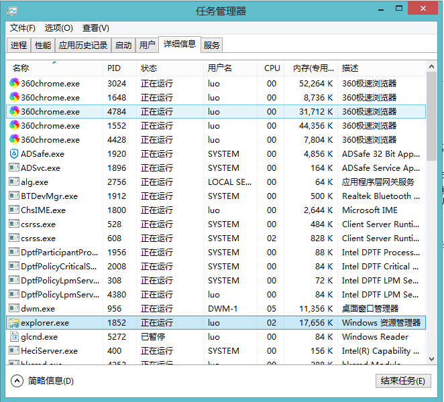
Task: Click the icon of 360chrome.exe PID 1648
Action: 14,97
